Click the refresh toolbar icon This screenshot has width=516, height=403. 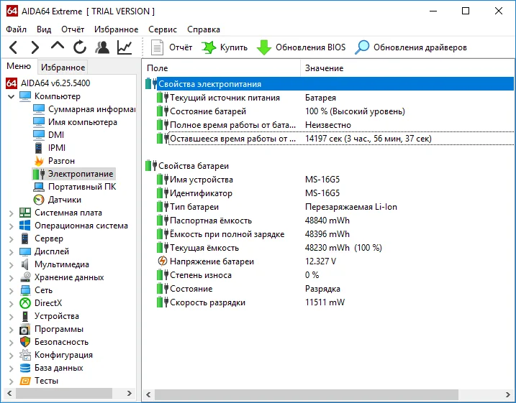80,47
